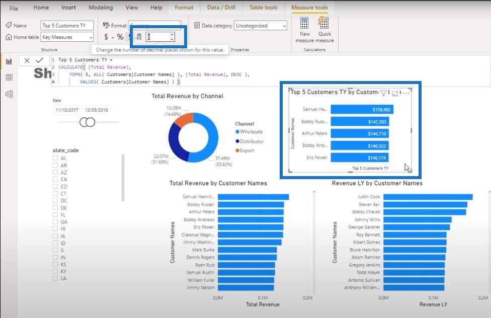Screen dimensions: 491x318
Task: Apply currency format with the dollar sign
Action: click(x=106, y=37)
